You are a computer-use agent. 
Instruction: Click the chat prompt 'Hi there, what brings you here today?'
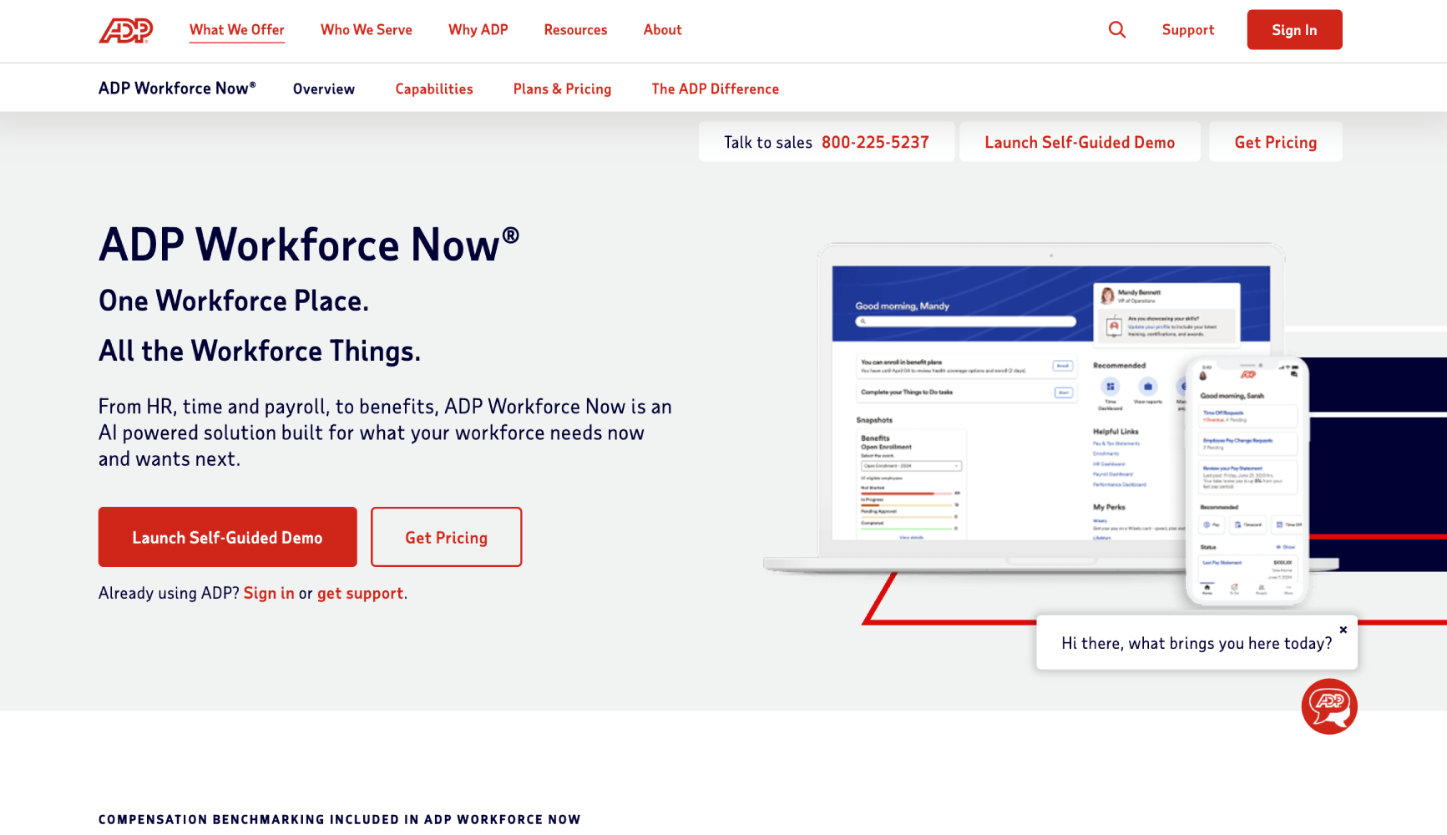pyautogui.click(x=1197, y=643)
